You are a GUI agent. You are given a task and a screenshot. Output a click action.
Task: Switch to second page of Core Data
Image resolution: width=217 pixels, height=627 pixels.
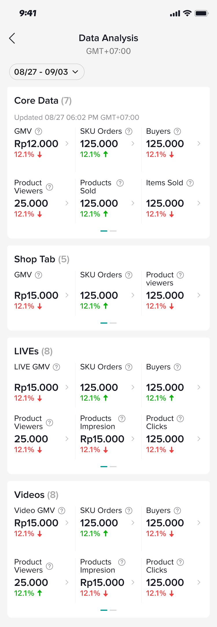113,231
